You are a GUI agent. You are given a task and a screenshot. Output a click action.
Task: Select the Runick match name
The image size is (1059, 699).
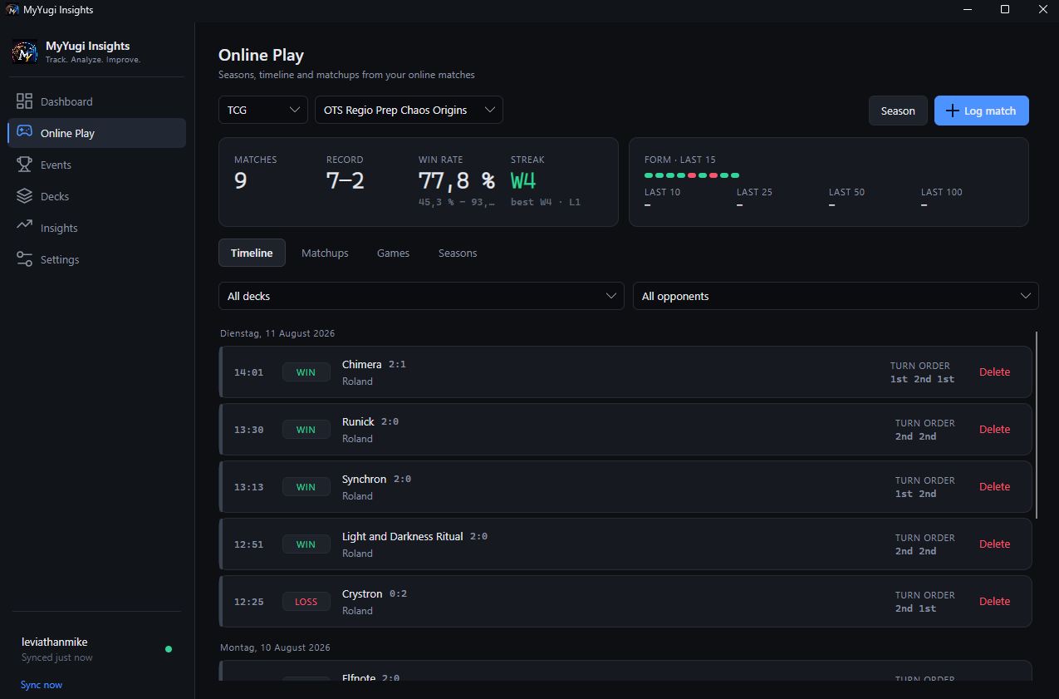click(358, 421)
